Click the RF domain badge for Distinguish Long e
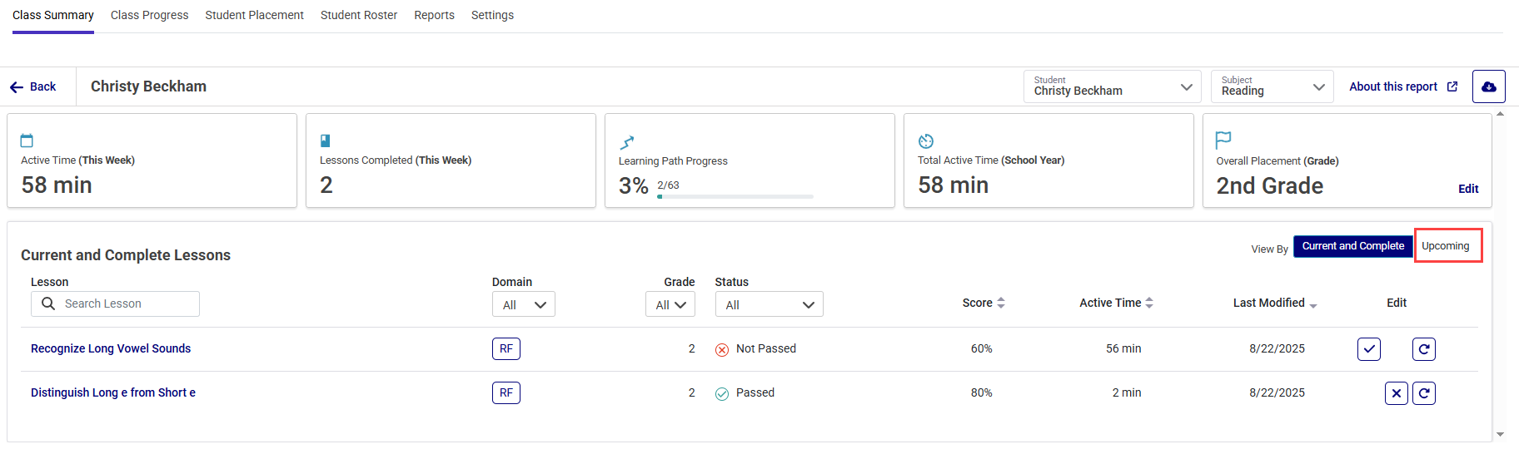Screen dimensions: 1519x449 point(506,393)
